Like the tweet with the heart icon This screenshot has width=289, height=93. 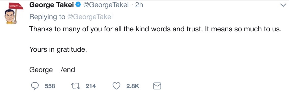point(116,86)
